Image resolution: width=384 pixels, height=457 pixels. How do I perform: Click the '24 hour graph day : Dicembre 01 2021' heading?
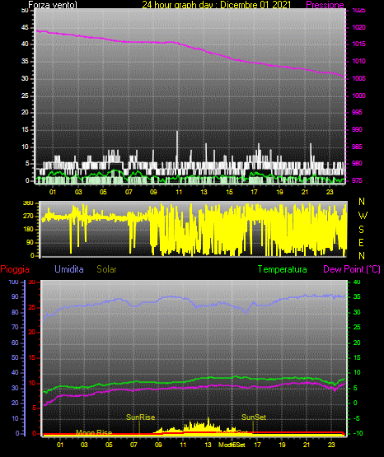[217, 5]
